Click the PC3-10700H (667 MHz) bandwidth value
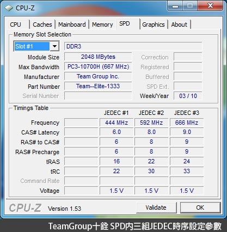Screen dimensions: 227x232 tap(98, 66)
